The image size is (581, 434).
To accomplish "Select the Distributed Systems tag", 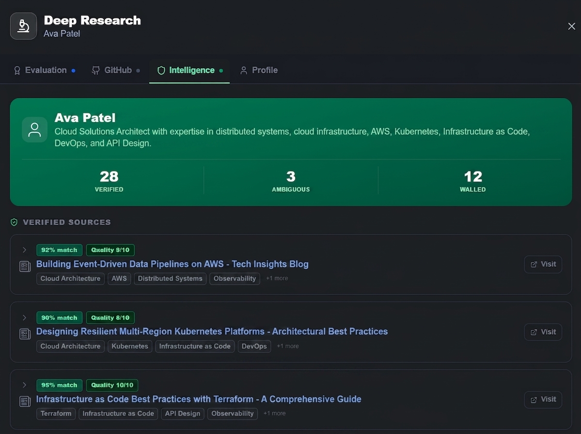I will 170,279.
